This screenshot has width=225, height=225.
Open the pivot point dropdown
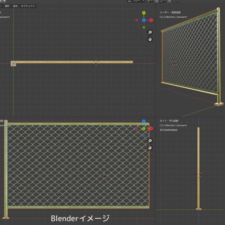150,1
